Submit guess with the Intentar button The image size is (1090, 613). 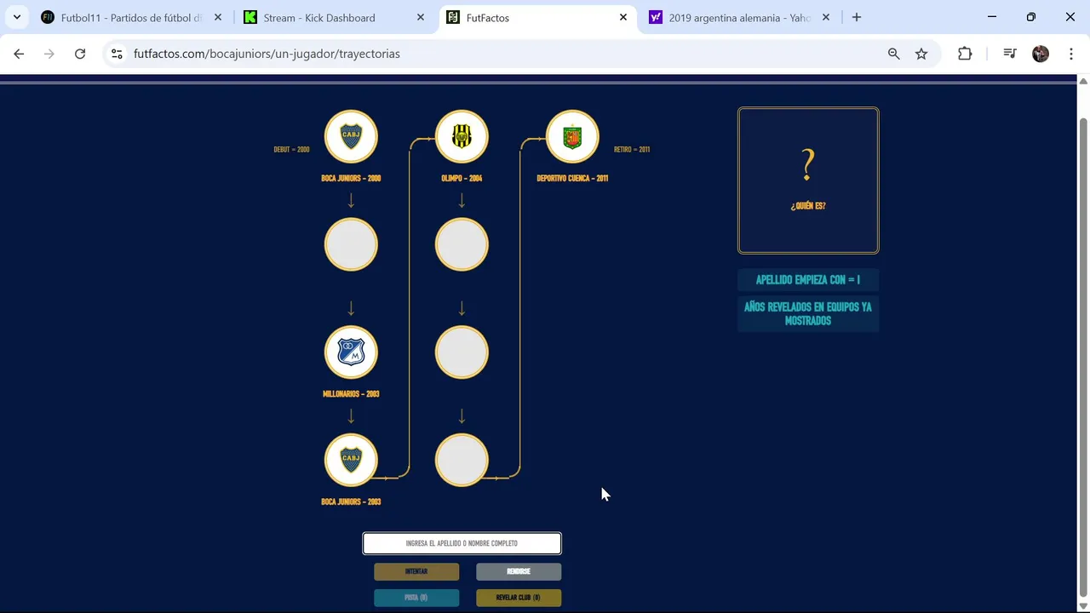(x=416, y=571)
